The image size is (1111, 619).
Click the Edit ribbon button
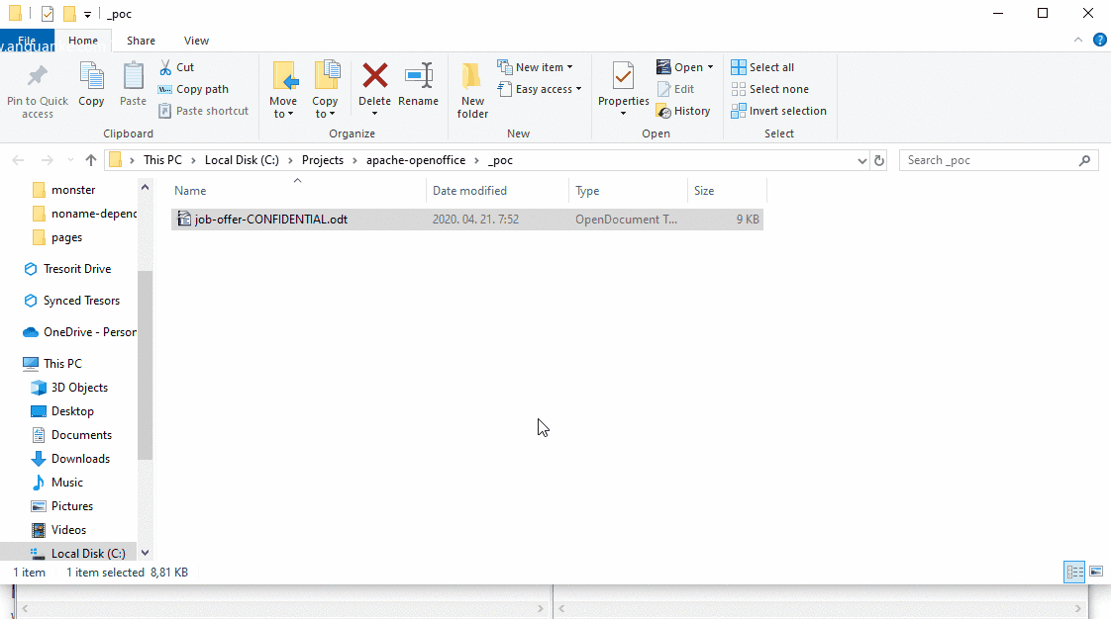(x=675, y=89)
